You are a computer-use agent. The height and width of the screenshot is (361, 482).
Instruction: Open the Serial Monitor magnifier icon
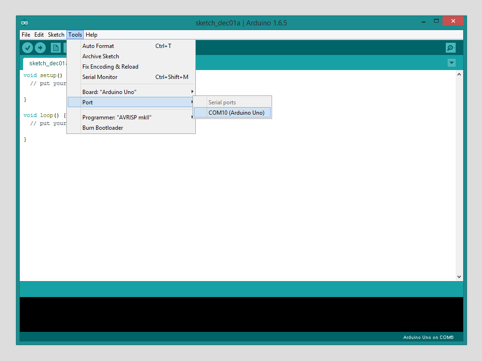(450, 47)
